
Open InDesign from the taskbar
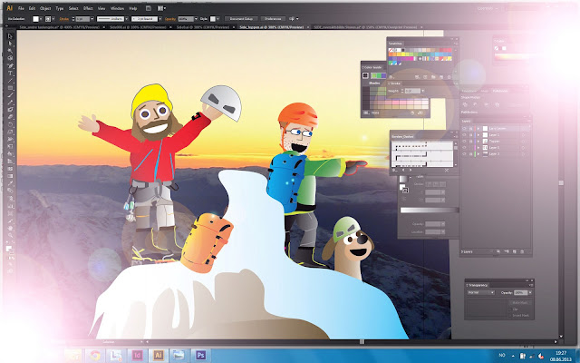[x=138, y=356]
